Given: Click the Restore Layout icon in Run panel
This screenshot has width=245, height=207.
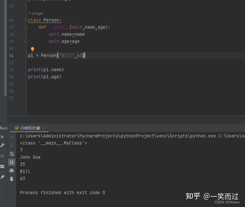Looking at the screenshot, I should click(3, 166).
